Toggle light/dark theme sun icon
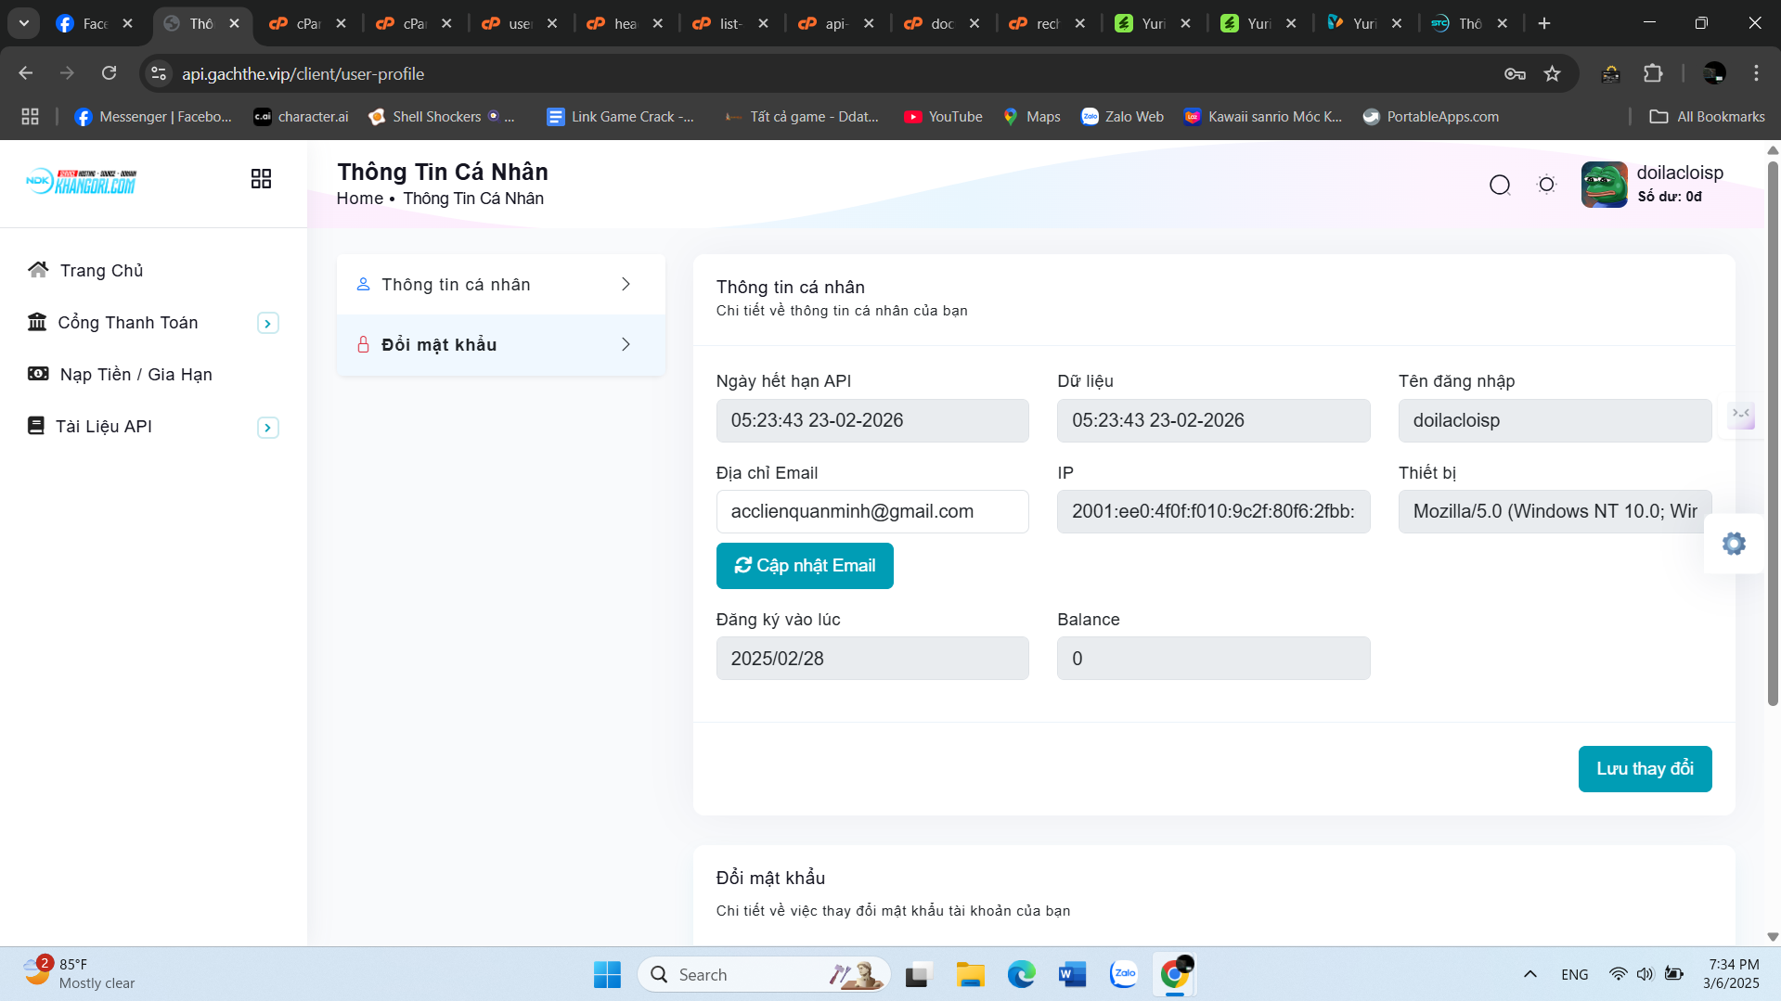Viewport: 1781px width, 1001px height. pyautogui.click(x=1546, y=185)
